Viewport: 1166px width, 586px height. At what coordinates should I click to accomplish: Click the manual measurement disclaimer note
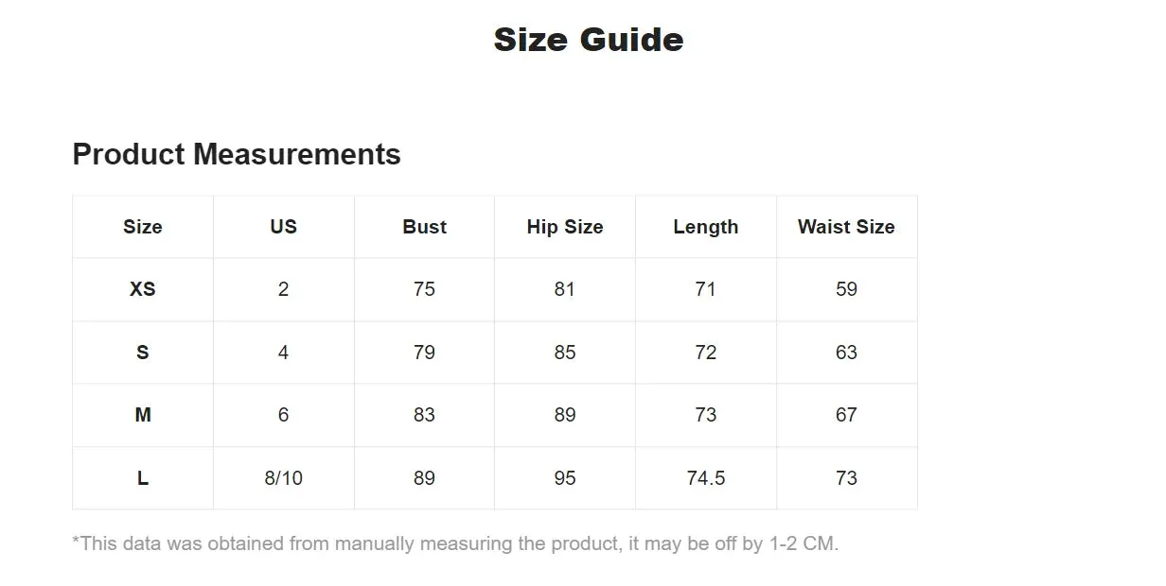[x=455, y=543]
